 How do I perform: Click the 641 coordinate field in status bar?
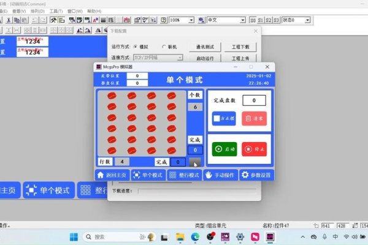(328, 225)
